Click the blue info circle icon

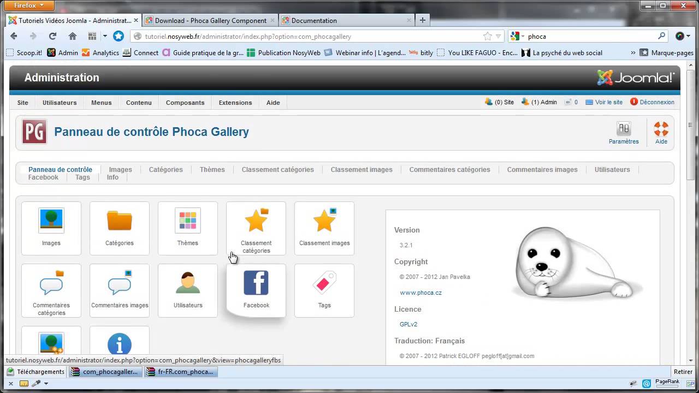[x=120, y=344]
